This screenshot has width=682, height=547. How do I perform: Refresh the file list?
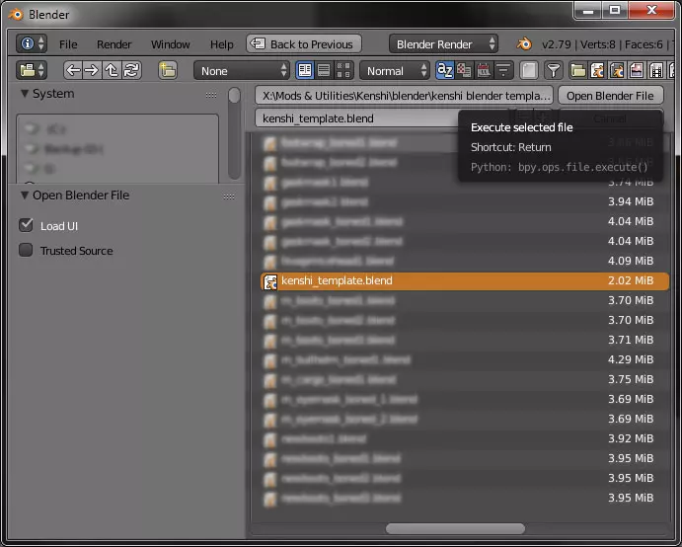click(x=131, y=70)
